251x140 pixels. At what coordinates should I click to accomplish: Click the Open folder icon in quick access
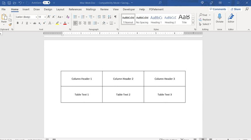click(x=14, y=3)
